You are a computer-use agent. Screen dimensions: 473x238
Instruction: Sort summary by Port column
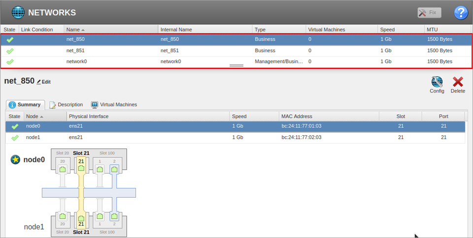(443, 117)
